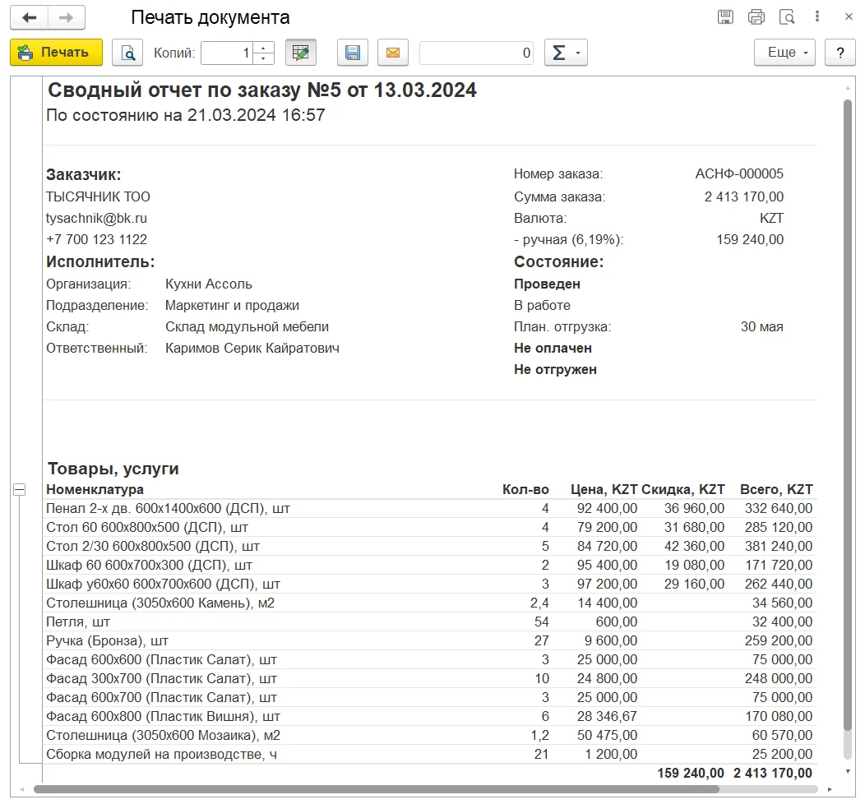This screenshot has height=804, width=865.
Task: Click the Всего, KZT column header
Action: (776, 489)
